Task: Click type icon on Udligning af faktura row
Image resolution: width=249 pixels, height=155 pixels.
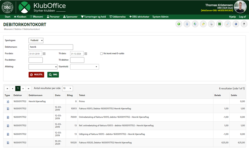Action: coord(8,134)
